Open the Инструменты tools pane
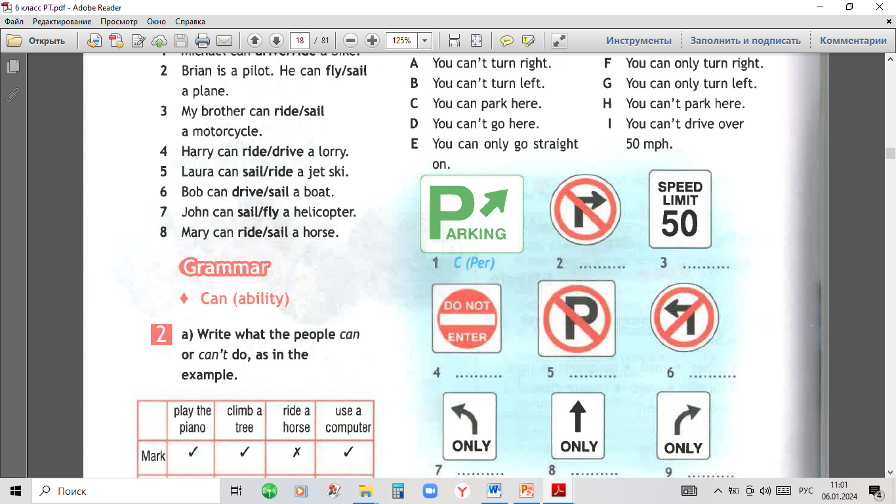Screen dimensions: 896x504 click(638, 41)
